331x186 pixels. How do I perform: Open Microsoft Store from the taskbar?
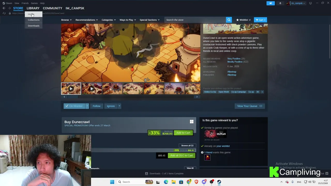(181, 182)
